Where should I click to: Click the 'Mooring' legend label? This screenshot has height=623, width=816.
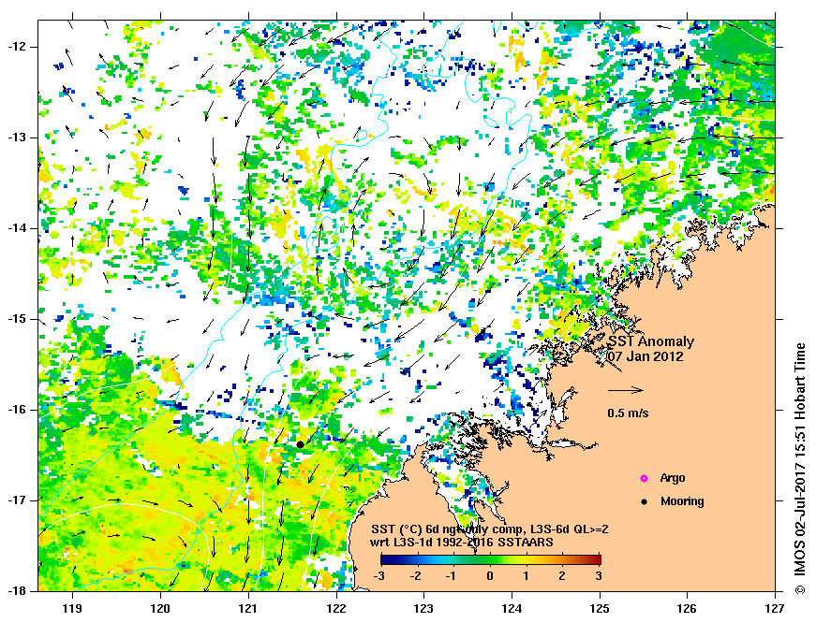click(x=682, y=501)
